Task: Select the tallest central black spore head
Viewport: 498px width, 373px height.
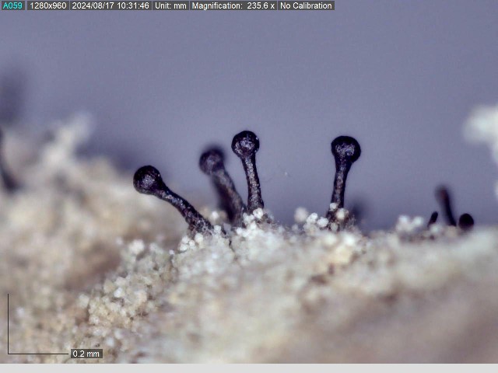Action: (x=245, y=143)
